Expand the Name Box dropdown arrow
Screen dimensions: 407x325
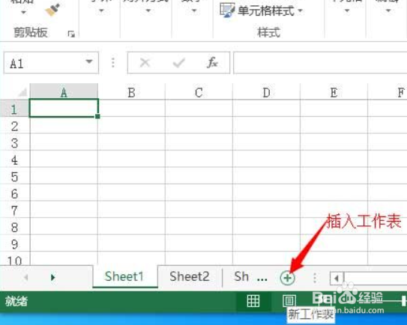click(89, 61)
